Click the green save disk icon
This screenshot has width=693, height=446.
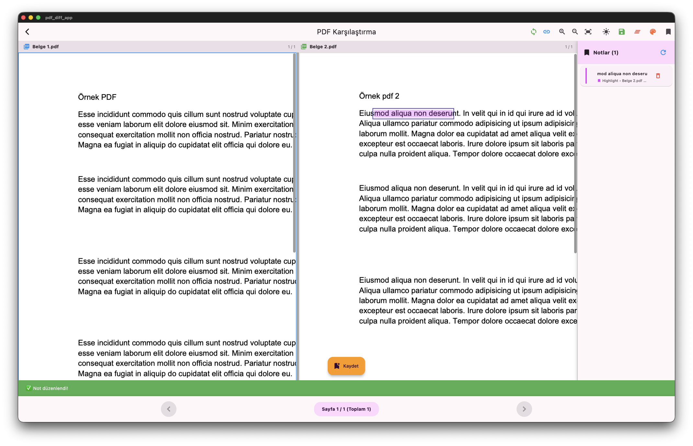pos(621,32)
